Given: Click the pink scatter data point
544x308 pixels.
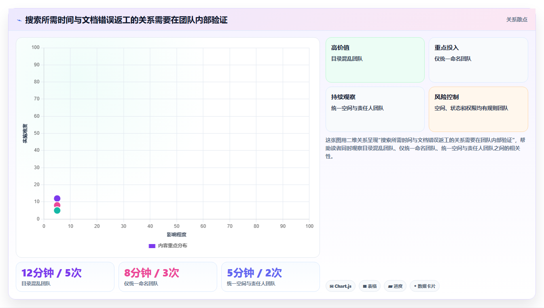Looking at the screenshot, I should 57,205.
